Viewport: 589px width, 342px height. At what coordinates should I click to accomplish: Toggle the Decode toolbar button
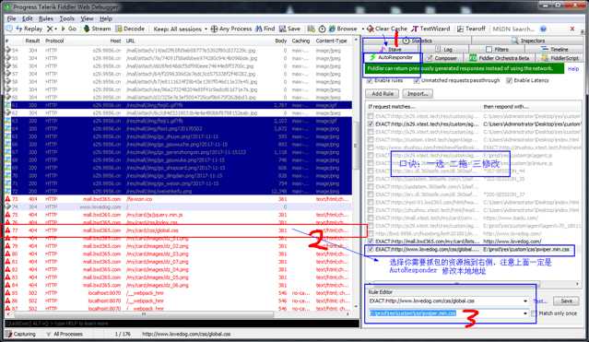pyautogui.click(x=130, y=29)
